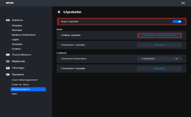Click the back arrow beside Update
Screen dimensions: 191x117
59,12
